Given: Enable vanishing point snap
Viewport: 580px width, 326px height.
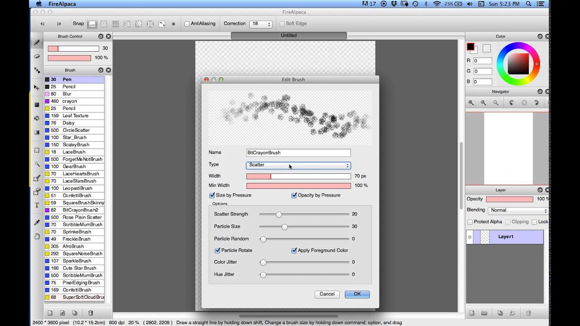Looking at the screenshot, I should tap(127, 24).
